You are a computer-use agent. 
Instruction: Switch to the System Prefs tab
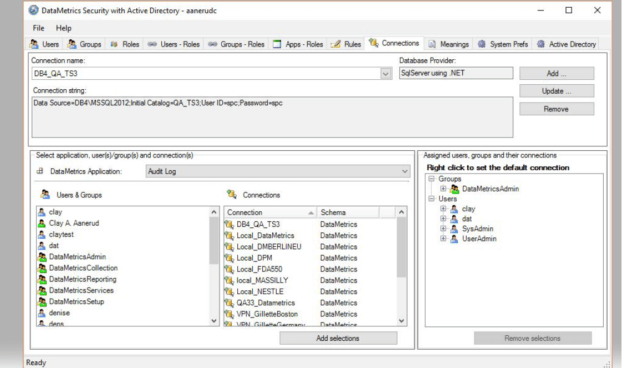coord(503,44)
